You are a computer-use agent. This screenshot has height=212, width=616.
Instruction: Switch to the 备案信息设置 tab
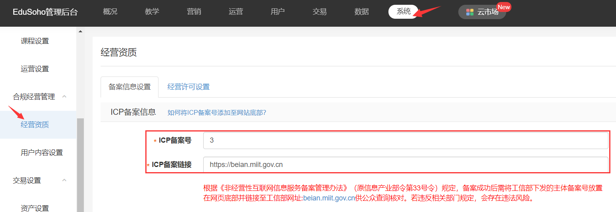[130, 87]
